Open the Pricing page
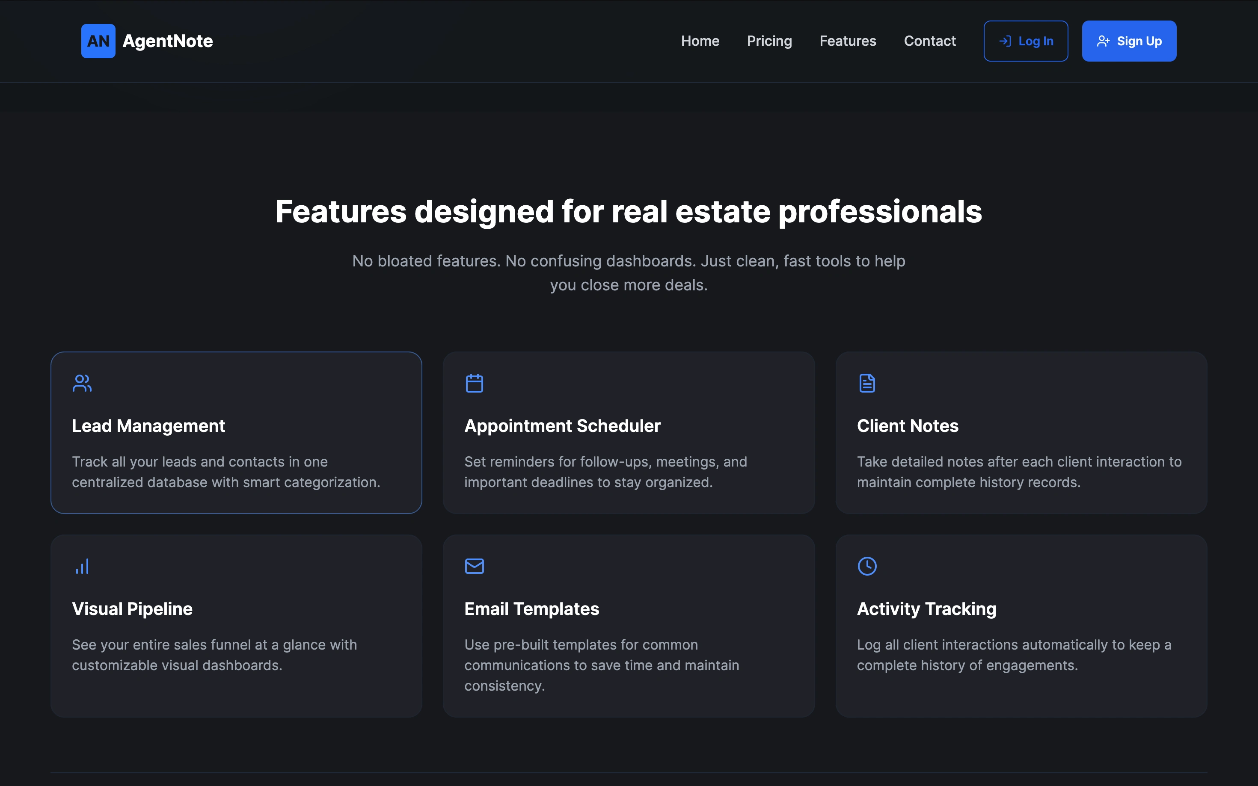This screenshot has height=786, width=1258. tap(769, 41)
